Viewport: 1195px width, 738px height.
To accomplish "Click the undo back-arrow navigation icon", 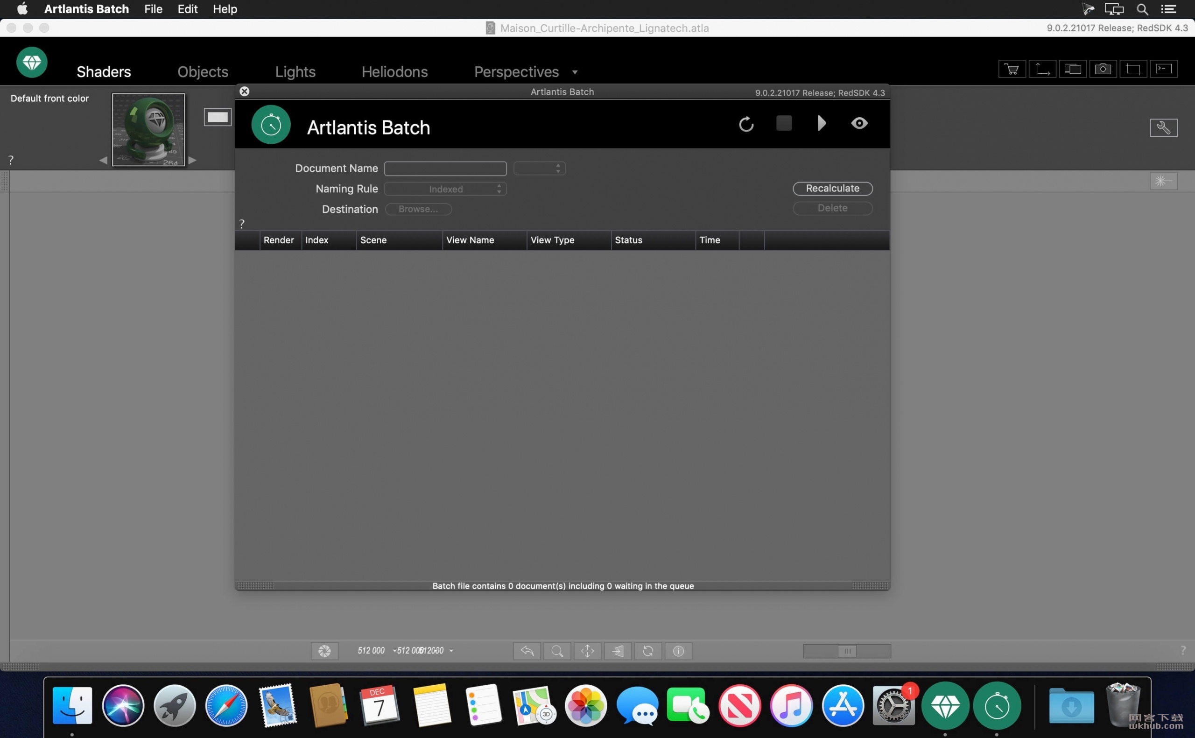I will tap(527, 651).
